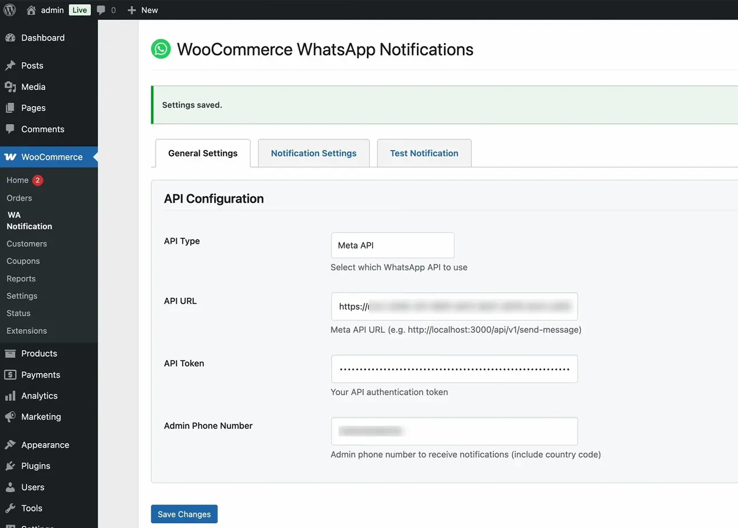Click the Live status badge

point(80,10)
